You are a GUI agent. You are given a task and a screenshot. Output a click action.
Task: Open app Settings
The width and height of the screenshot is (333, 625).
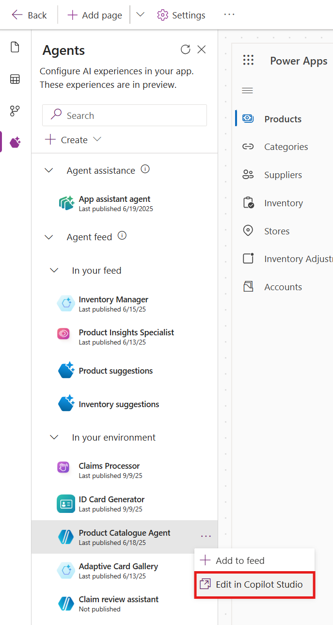181,15
